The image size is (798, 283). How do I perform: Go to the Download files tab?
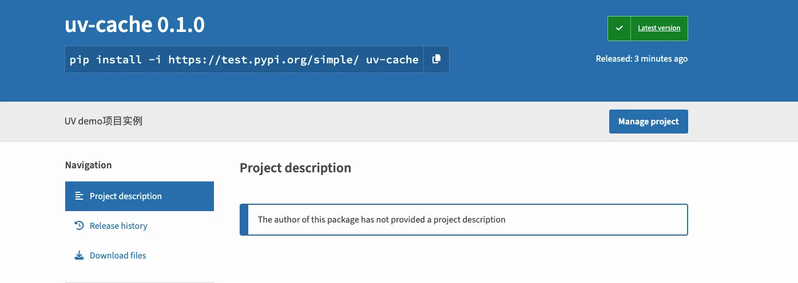[x=118, y=256]
